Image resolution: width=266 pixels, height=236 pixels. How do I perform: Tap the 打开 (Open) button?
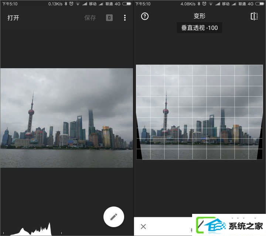point(13,18)
